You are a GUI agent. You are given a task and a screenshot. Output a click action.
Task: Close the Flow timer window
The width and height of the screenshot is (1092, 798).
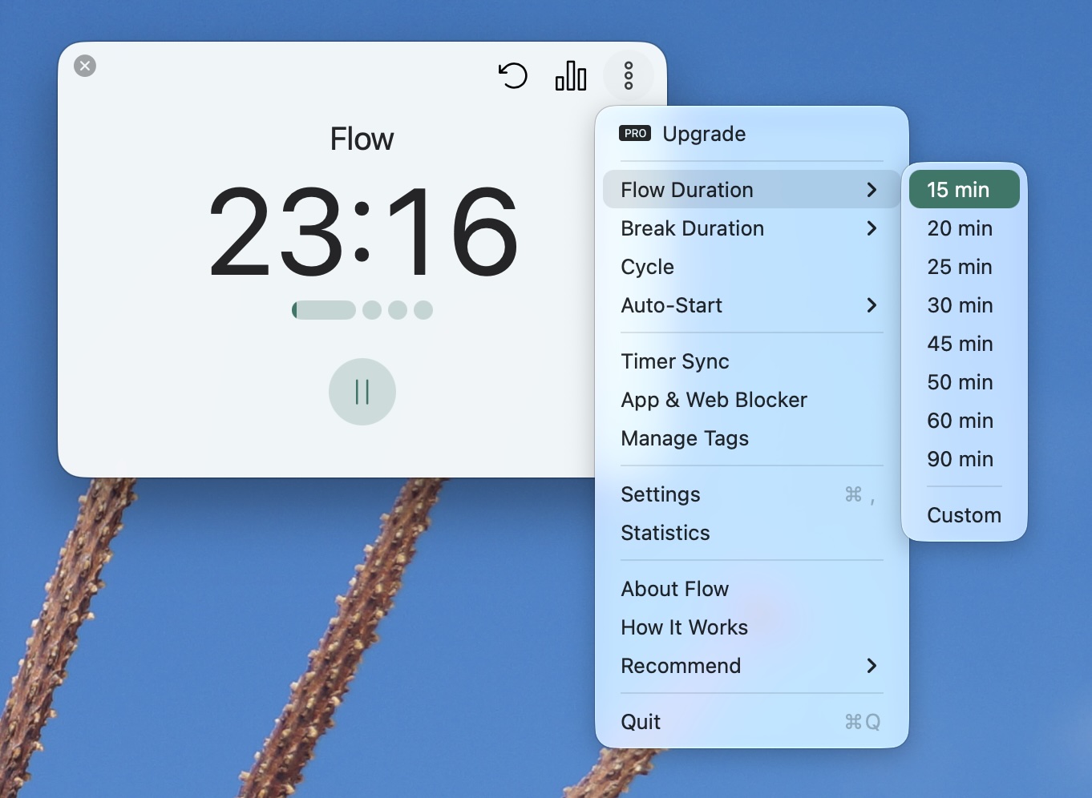pyautogui.click(x=85, y=66)
